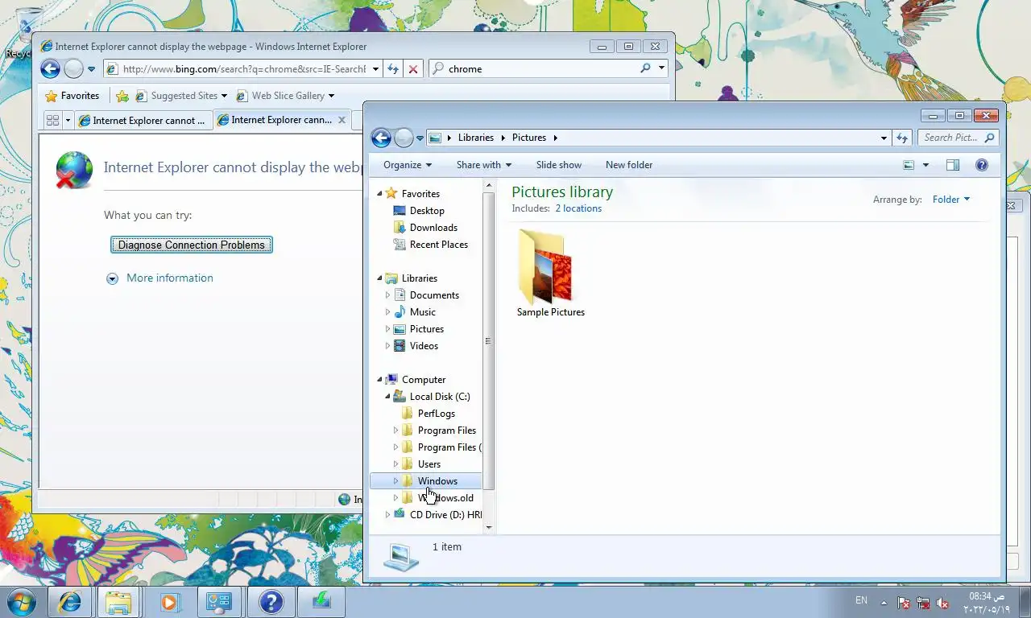Click the Internet Explorer taskbar icon
Viewport: 1031px width, 618px height.
(70, 602)
